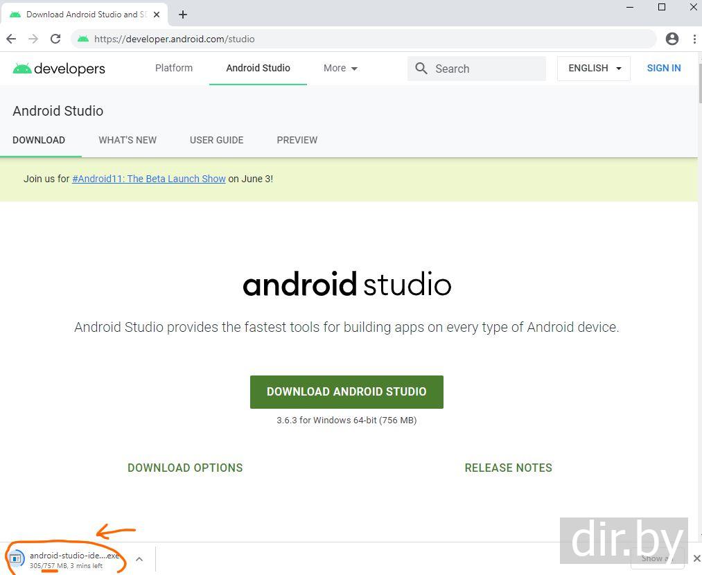Screen dimensions: 702x575
Task: Minimize the Chrome window
Action: pos(630,7)
